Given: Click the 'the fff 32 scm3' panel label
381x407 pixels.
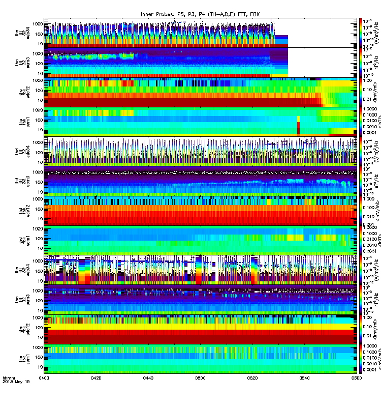Looking at the screenshot, I should tap(22, 300).
